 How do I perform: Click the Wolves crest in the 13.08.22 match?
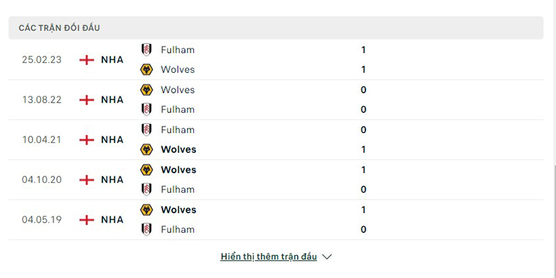pos(147,89)
